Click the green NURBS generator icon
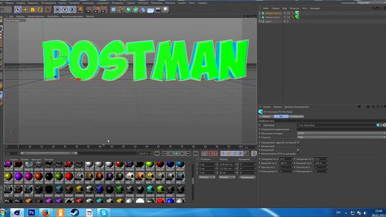 128,10
